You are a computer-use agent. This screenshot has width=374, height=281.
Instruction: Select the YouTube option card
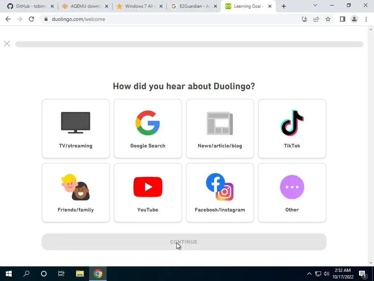148,193
